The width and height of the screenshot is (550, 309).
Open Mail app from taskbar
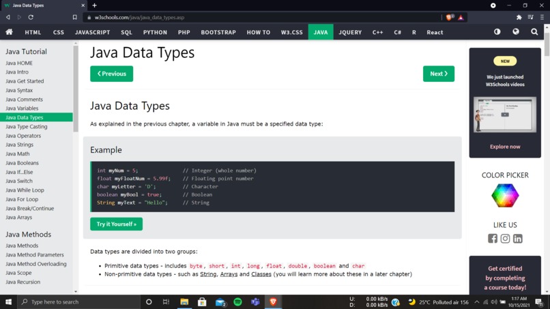(220, 301)
